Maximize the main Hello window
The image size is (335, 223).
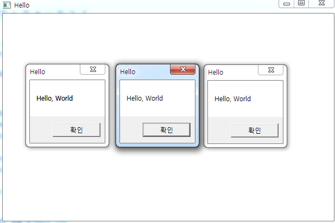coord(301,3)
